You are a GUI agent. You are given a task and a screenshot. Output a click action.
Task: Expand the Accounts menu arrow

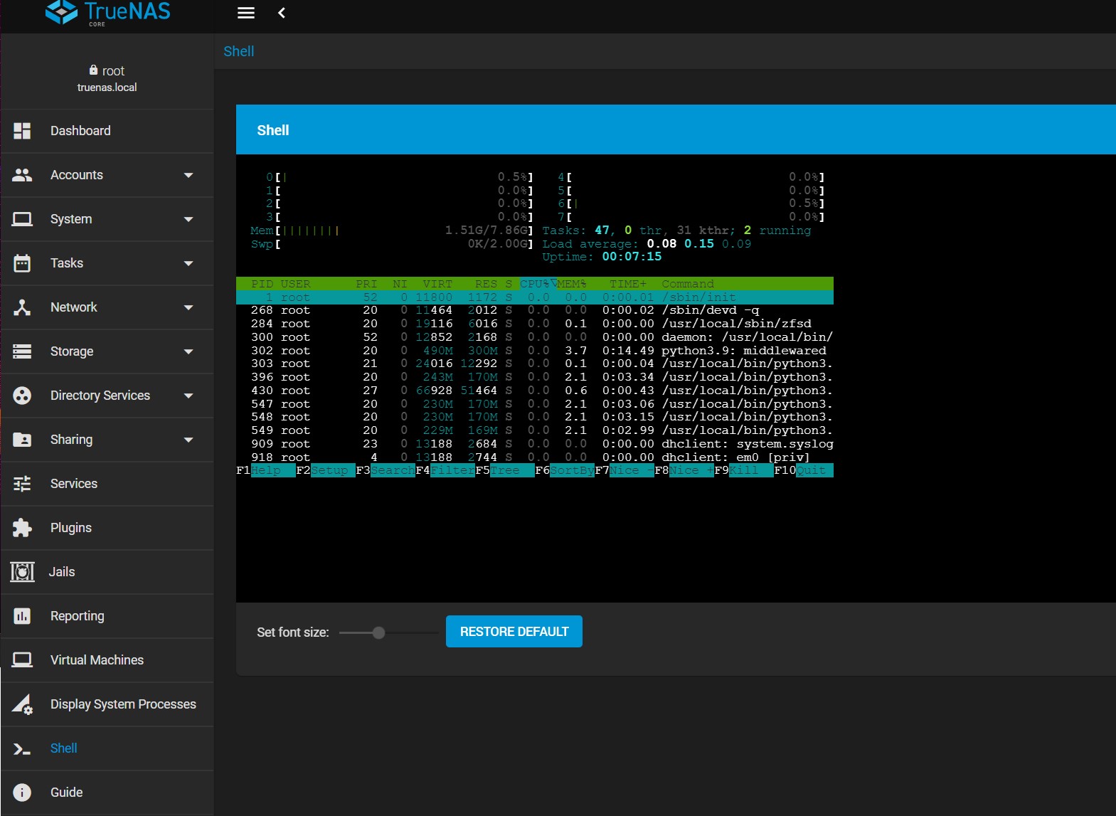click(188, 175)
